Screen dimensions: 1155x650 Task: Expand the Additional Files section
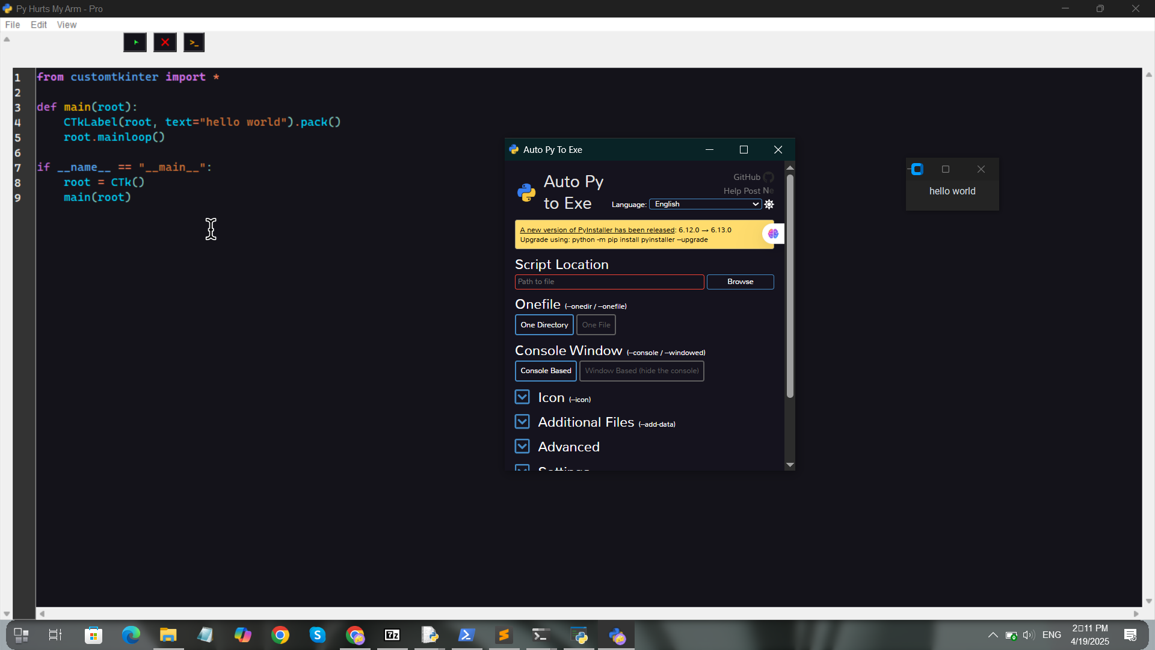[522, 422]
